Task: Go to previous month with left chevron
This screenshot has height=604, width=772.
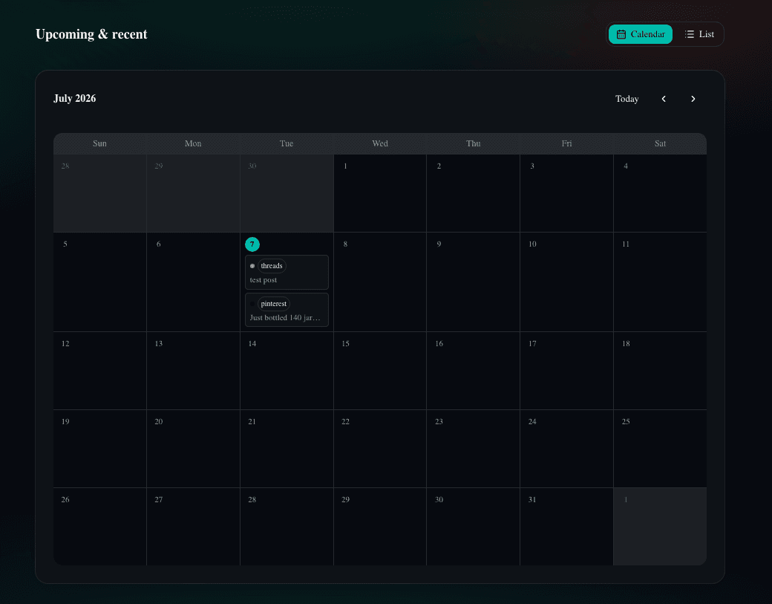Action: point(664,99)
